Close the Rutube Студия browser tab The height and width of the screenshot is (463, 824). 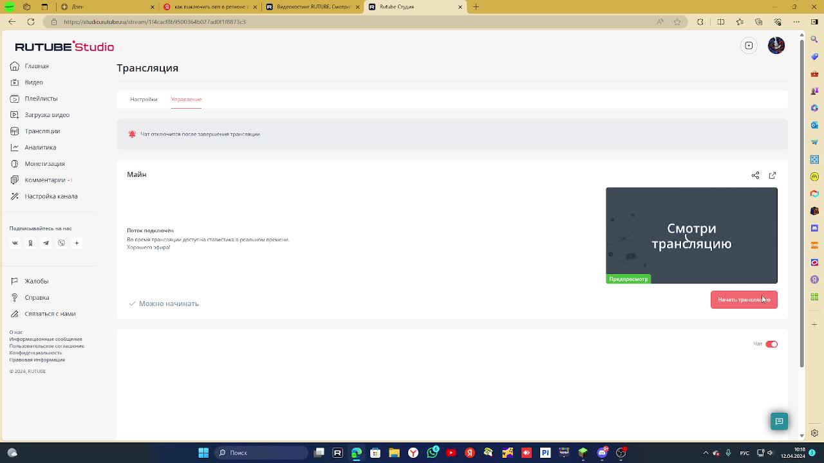tap(460, 7)
